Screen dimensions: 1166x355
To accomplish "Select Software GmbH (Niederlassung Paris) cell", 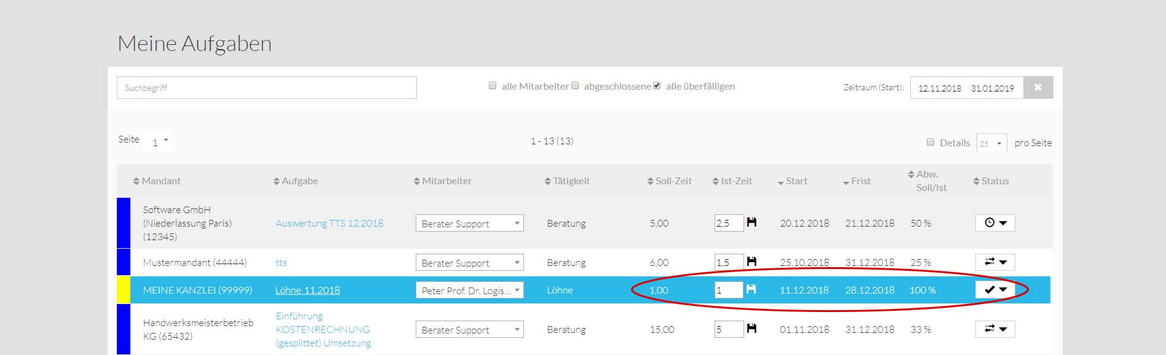I will click(188, 223).
